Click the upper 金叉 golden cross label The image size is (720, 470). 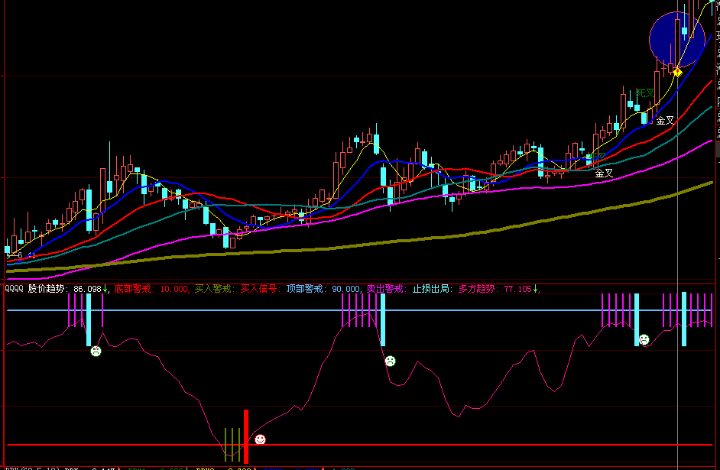click(665, 120)
